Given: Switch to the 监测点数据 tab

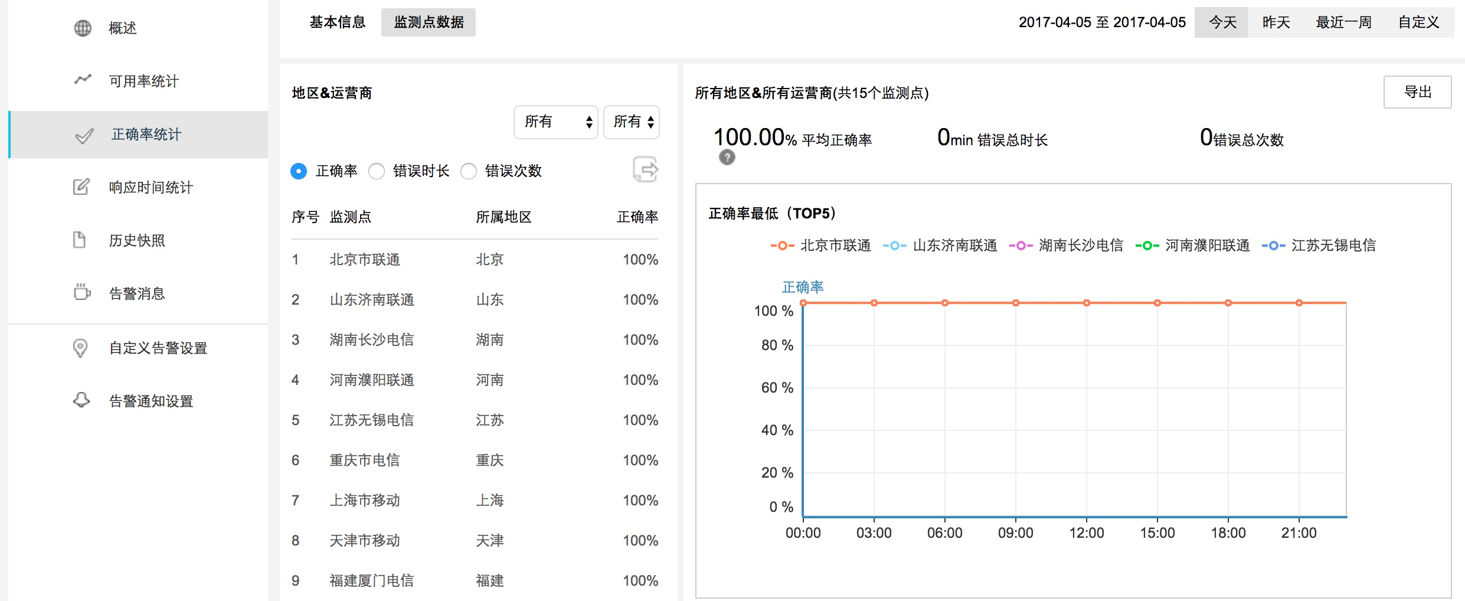Looking at the screenshot, I should pyautogui.click(x=429, y=22).
